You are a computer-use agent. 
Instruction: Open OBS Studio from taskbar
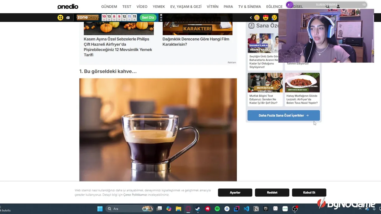(295, 209)
